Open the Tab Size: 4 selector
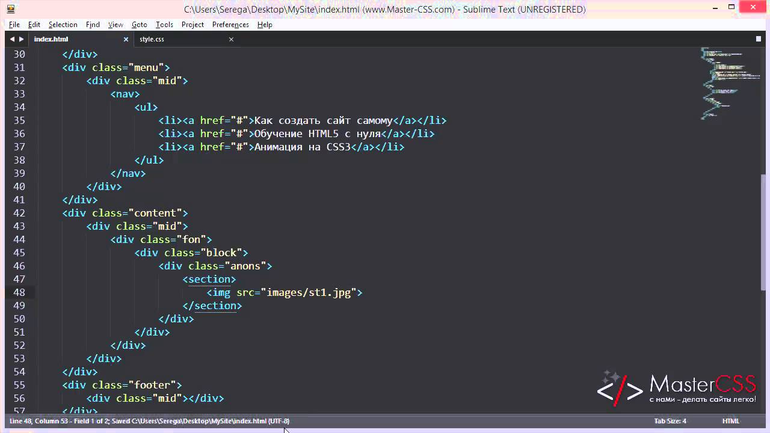This screenshot has height=433, width=770. (670, 421)
